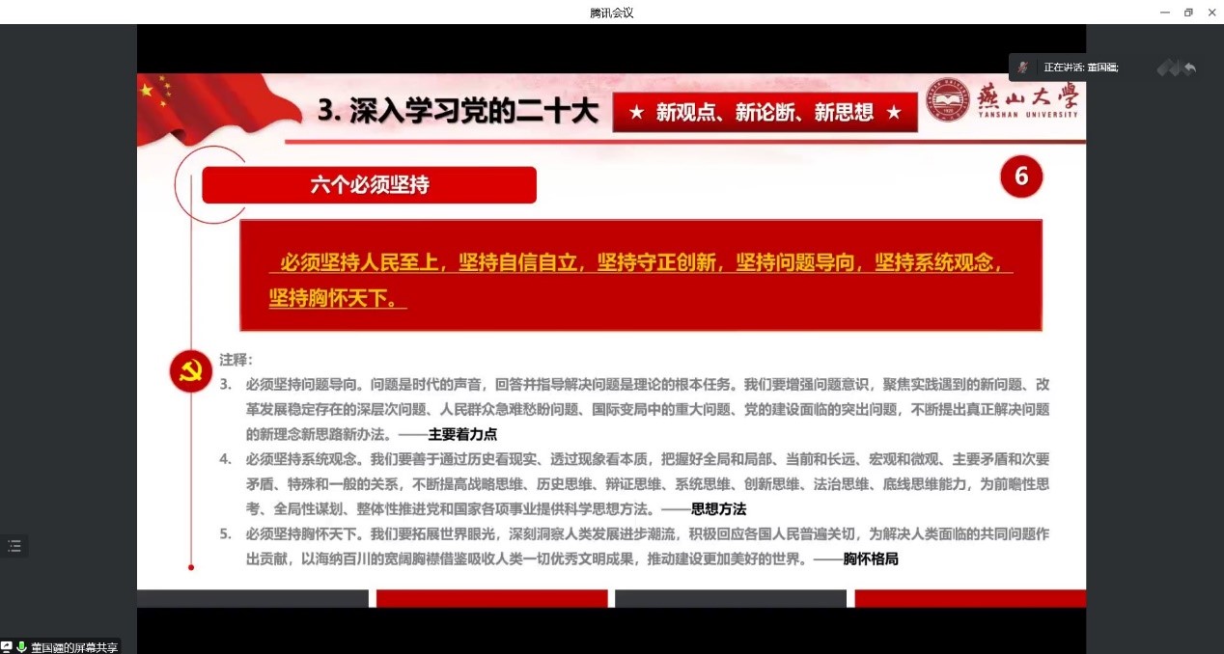Click the screen share icon at bottom left
The width and height of the screenshot is (1224, 654).
coord(7,647)
